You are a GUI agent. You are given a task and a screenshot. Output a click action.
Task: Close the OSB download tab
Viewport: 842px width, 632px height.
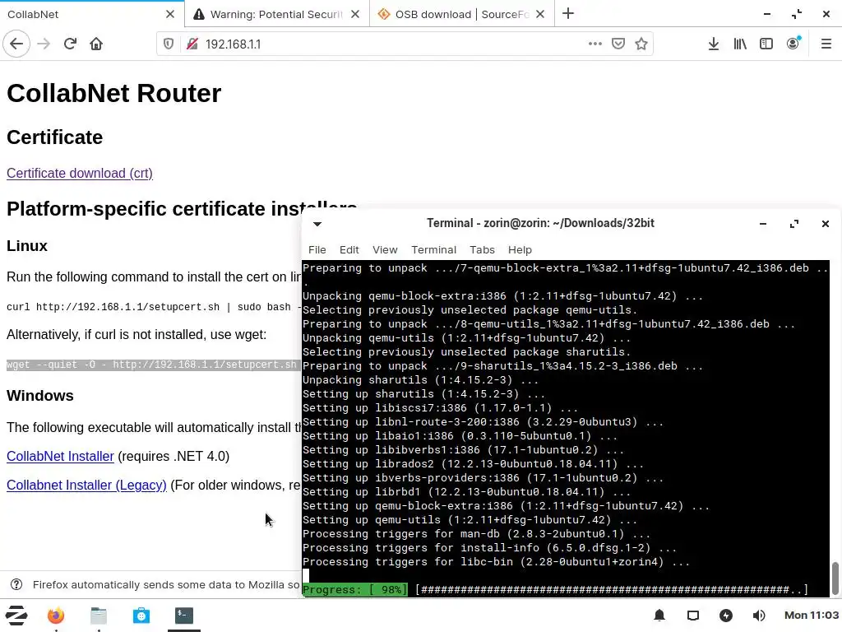click(x=541, y=14)
